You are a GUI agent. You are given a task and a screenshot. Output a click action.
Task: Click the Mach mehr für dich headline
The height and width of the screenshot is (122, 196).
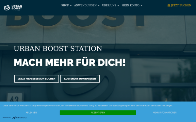click(x=70, y=62)
